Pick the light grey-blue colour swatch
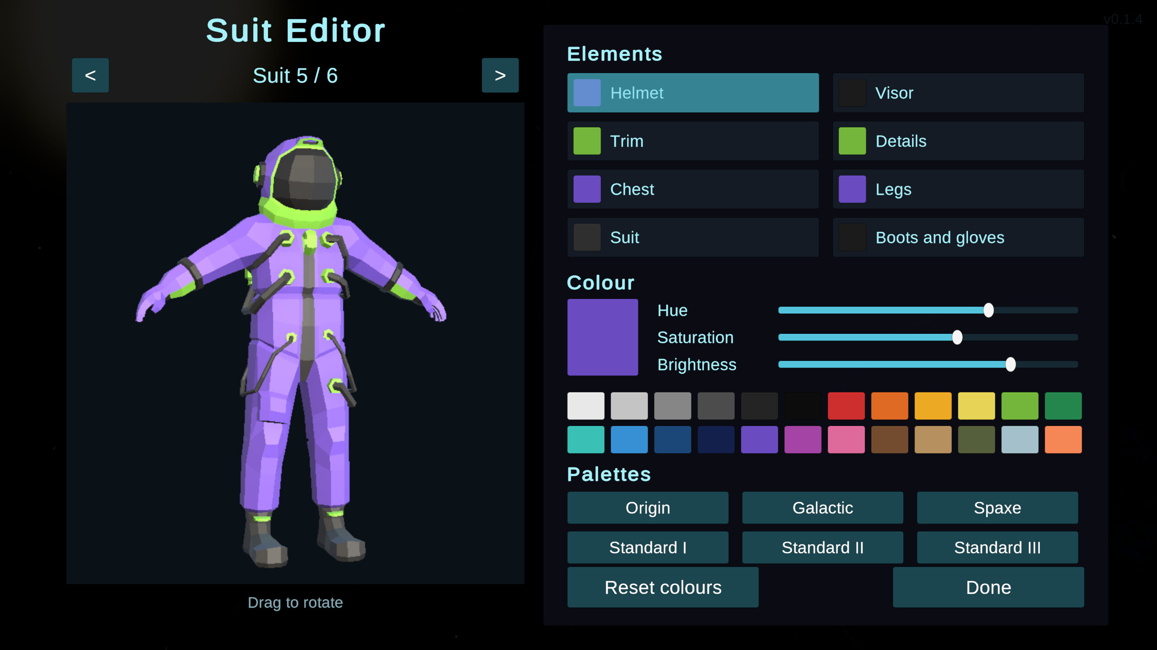Viewport: 1157px width, 650px height. pyautogui.click(x=1020, y=439)
